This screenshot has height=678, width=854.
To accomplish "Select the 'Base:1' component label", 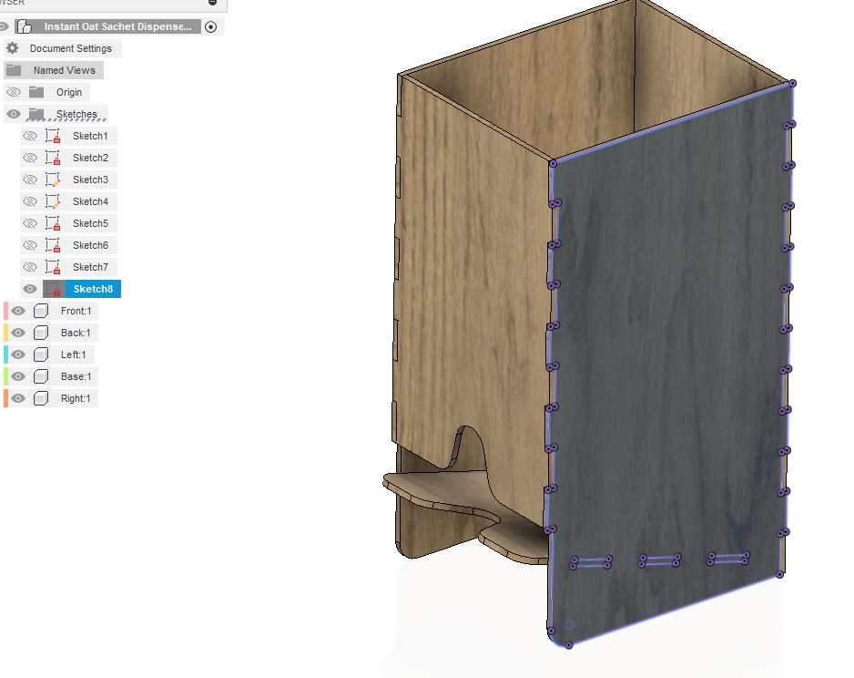I will (x=76, y=376).
